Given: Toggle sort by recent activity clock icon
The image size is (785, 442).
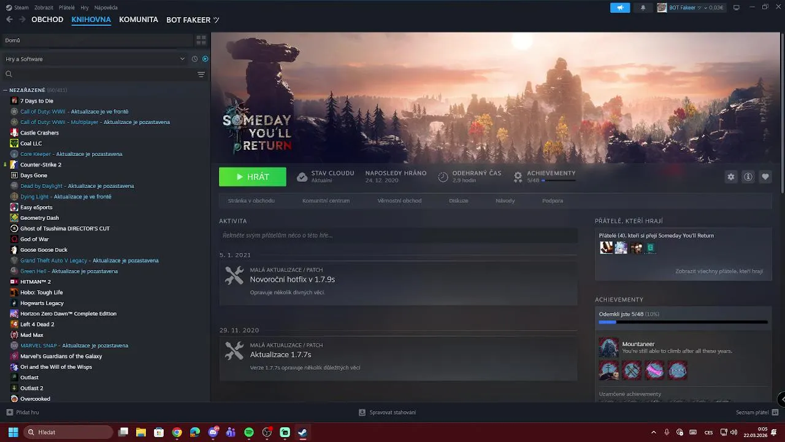Looking at the screenshot, I should coord(194,59).
